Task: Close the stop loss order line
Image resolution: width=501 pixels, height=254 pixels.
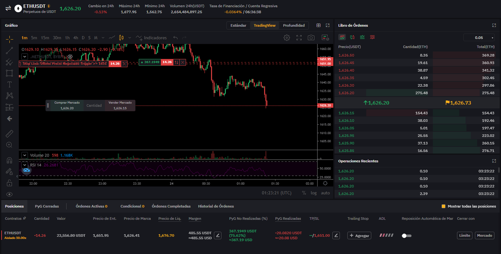Action: click(x=124, y=64)
